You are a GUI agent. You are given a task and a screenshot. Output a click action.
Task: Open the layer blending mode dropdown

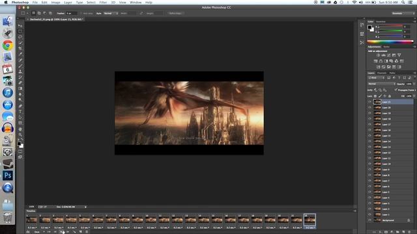point(381,84)
